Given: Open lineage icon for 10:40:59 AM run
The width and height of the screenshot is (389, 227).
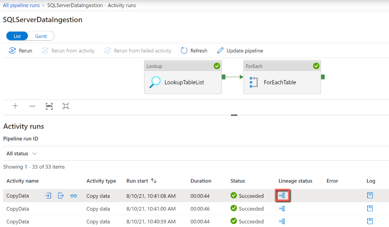Looking at the screenshot, I should 282,221.
